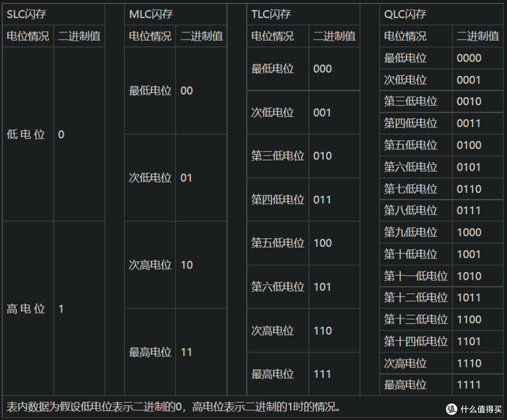Click the "TLC闪存" table heading

(x=271, y=14)
